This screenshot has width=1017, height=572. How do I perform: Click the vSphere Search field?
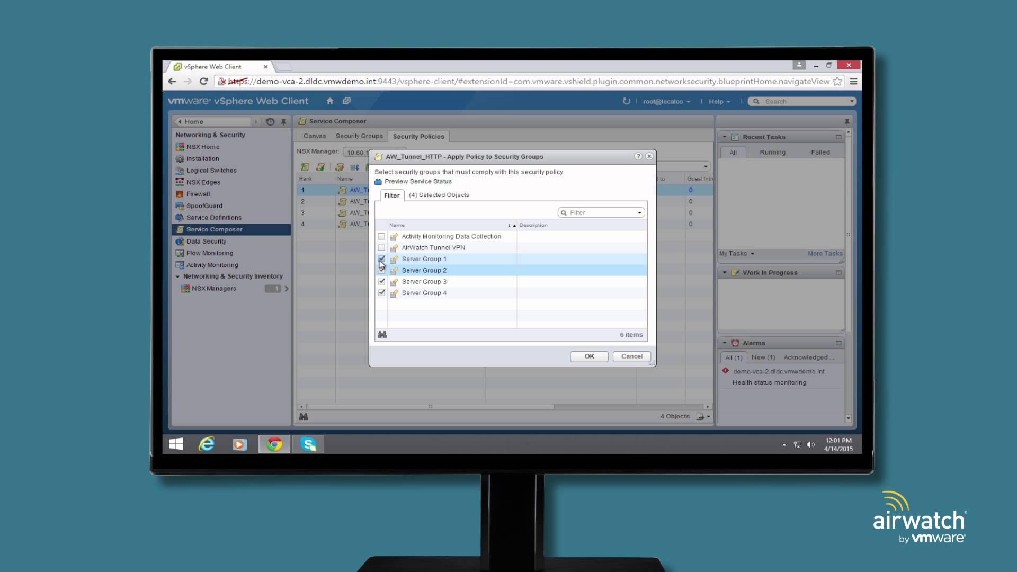[801, 101]
